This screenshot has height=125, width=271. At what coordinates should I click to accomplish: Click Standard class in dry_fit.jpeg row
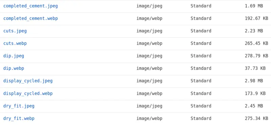tap(201, 106)
